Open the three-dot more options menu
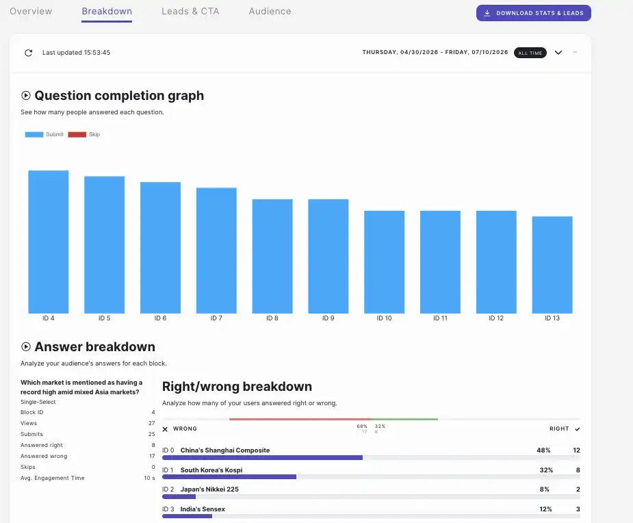The width and height of the screenshot is (633, 523). [x=574, y=52]
